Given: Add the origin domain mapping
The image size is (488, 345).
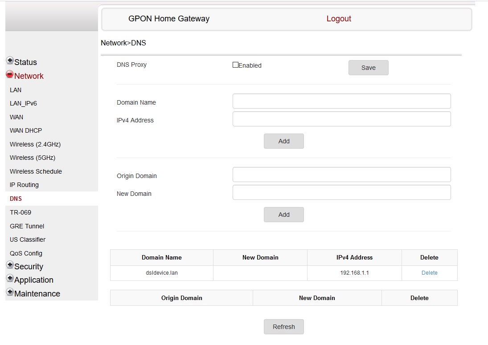Looking at the screenshot, I should (283, 215).
